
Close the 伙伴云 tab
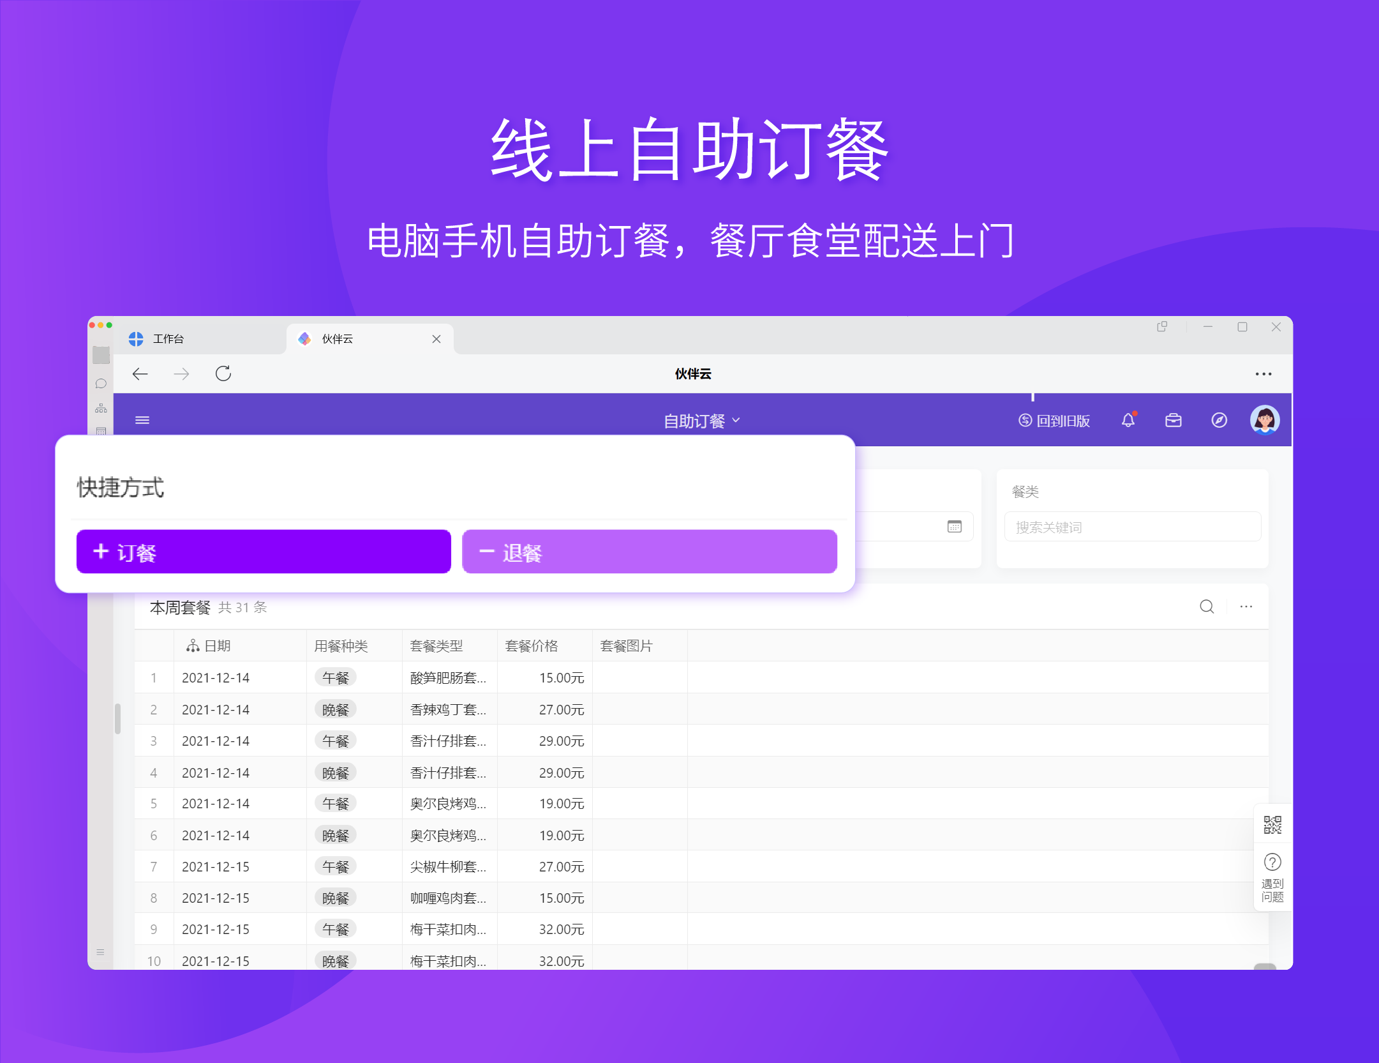click(436, 339)
